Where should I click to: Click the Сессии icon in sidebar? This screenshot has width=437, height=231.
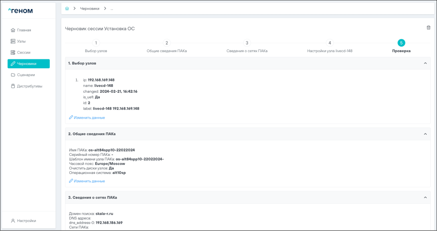[13, 52]
